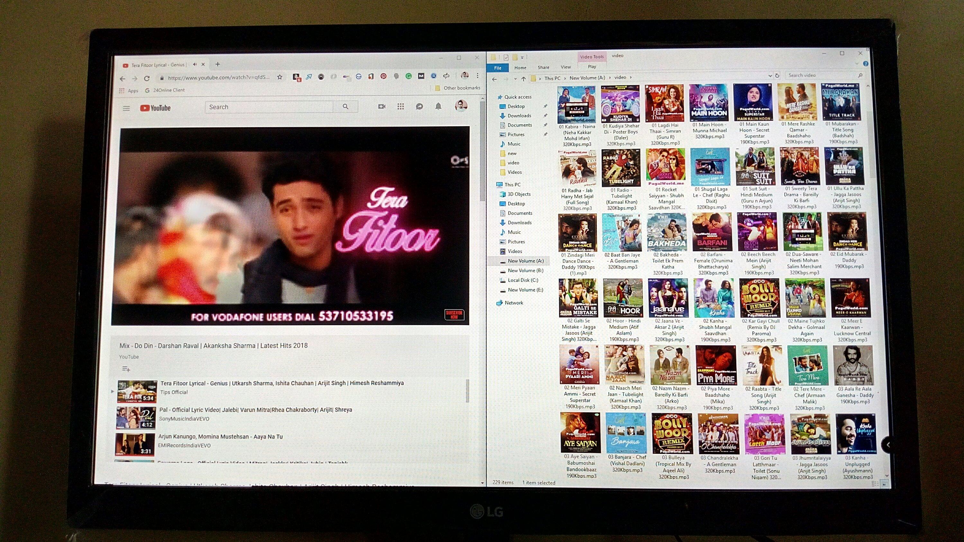Switch Explorer to large thumbnails view
Image resolution: width=964 pixels, height=542 pixels.
(x=885, y=484)
